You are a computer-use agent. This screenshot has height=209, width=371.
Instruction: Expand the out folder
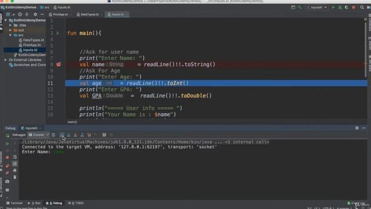click(10, 30)
